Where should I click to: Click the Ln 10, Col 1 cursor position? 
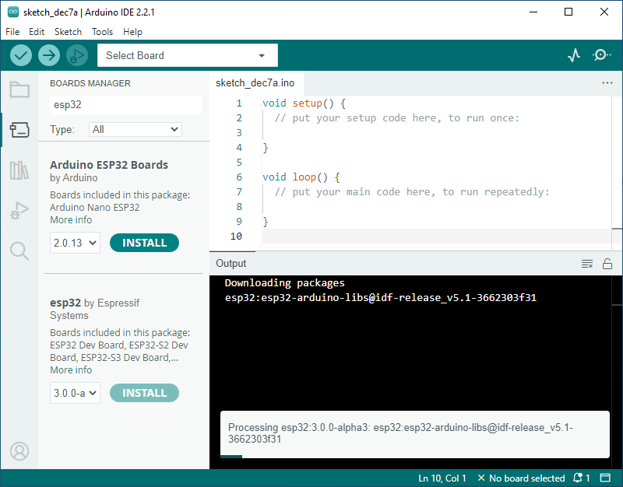click(x=442, y=478)
